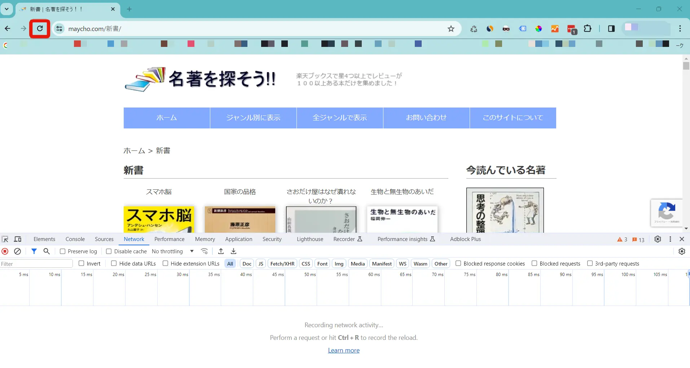This screenshot has width=690, height=368.
Task: Tick the Invert filter checkbox
Action: click(82, 264)
